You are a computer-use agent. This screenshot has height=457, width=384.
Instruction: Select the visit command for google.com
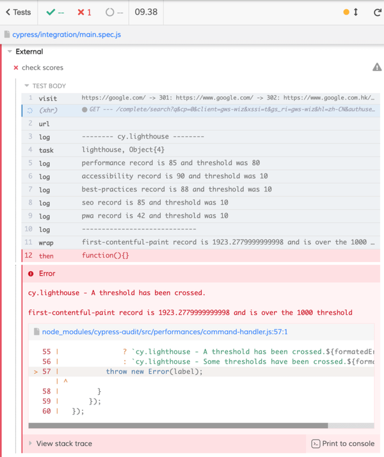[x=200, y=98]
